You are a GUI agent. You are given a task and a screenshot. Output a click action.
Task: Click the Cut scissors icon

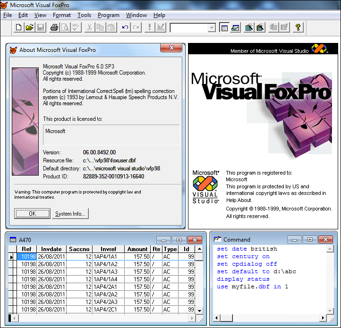tap(89, 27)
